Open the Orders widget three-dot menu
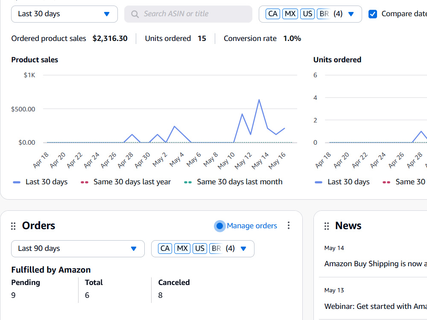The height and width of the screenshot is (320, 427). [288, 225]
